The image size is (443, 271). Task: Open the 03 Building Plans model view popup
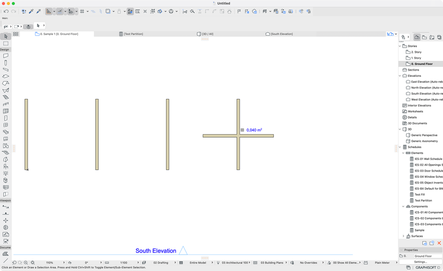274,263
